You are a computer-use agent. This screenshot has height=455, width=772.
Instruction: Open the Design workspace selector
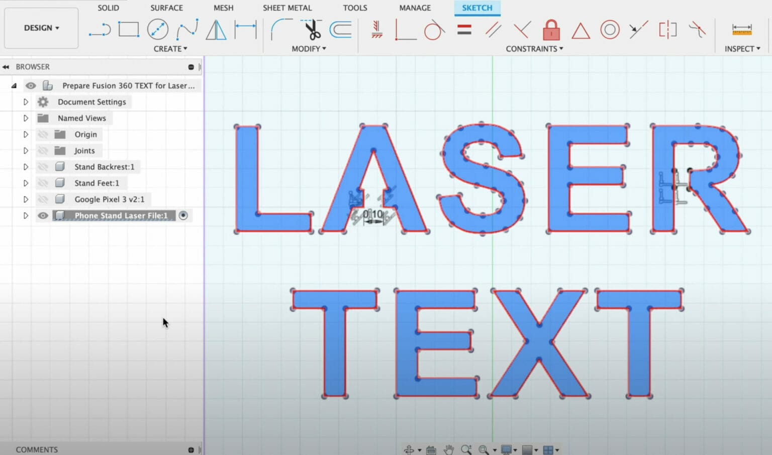(41, 28)
